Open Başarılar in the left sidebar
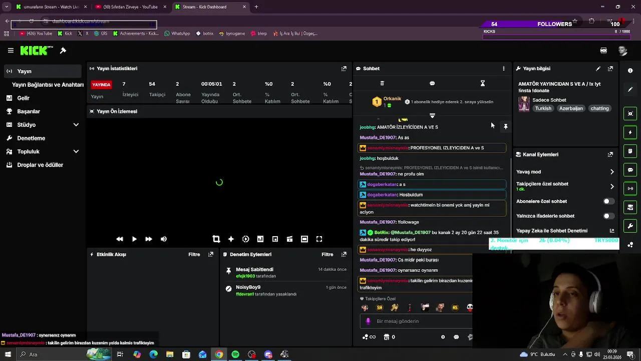This screenshot has width=641, height=361. (42, 111)
